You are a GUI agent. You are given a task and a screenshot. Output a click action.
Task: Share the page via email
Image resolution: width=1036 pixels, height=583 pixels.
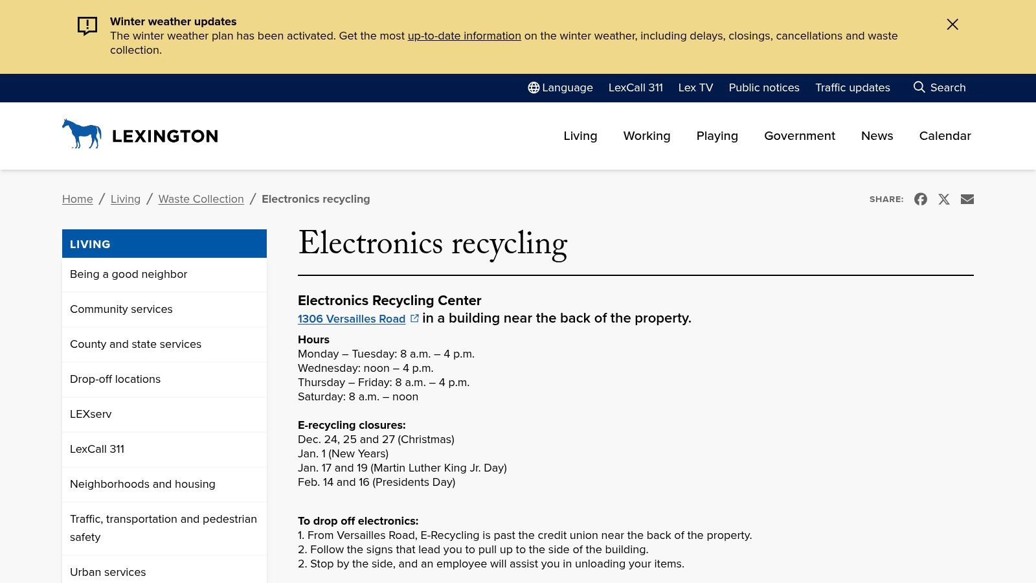(x=967, y=199)
